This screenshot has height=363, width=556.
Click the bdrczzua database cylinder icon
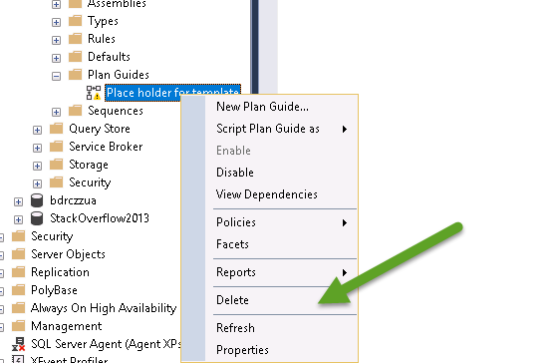click(x=37, y=200)
